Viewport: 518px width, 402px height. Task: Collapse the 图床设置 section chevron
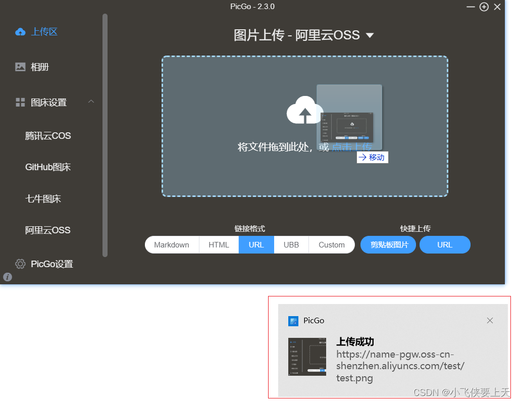[91, 102]
